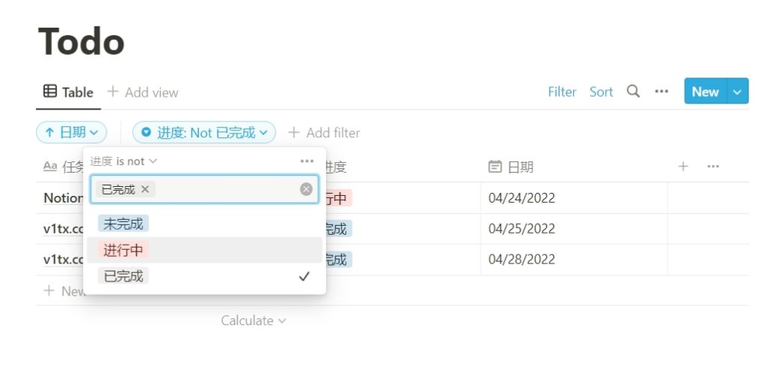769x373 pixels.
Task: Click the blue New button
Action: click(x=705, y=91)
